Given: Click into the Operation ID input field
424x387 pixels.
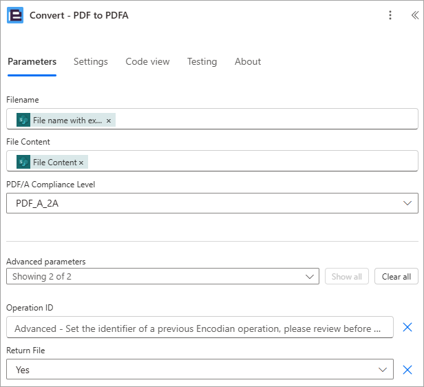Looking at the screenshot, I should pos(200,327).
